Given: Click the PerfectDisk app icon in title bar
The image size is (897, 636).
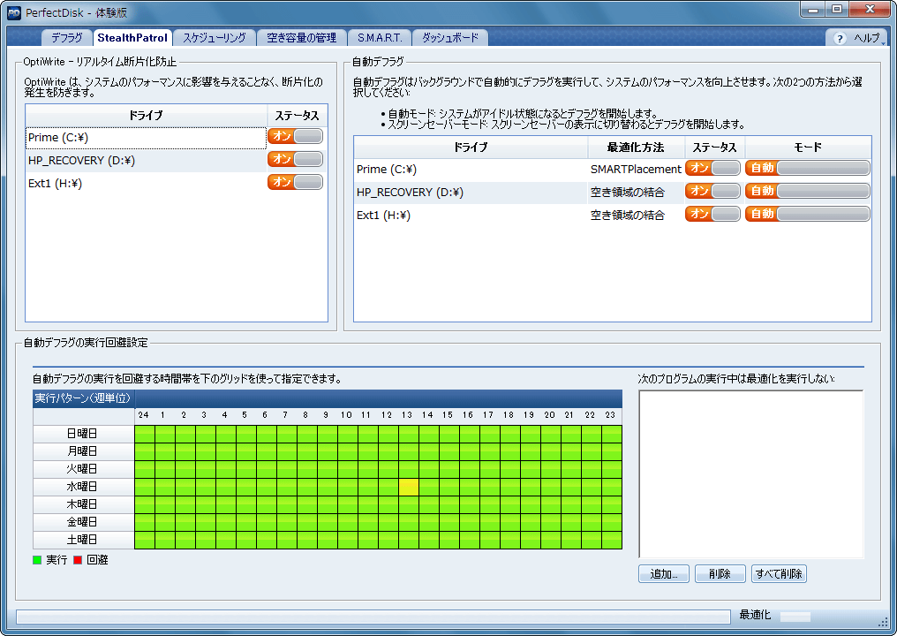Looking at the screenshot, I should (x=14, y=12).
